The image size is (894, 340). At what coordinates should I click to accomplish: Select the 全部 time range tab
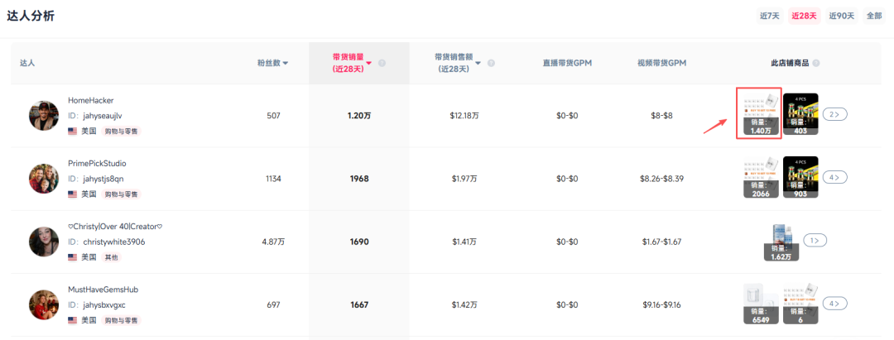[x=874, y=16]
